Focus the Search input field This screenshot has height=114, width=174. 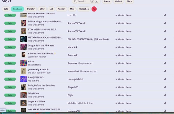86,1
